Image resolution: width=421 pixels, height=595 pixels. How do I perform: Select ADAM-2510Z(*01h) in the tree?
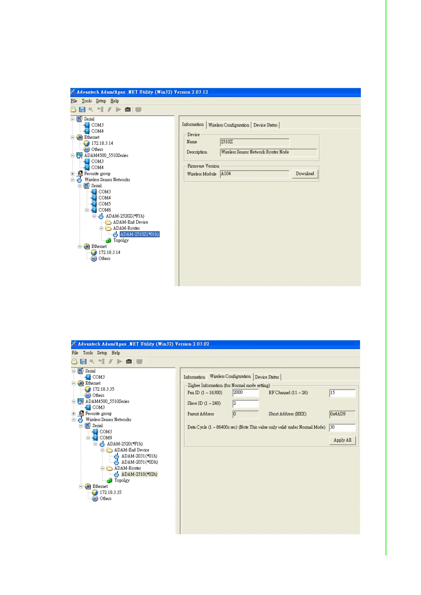139,235
